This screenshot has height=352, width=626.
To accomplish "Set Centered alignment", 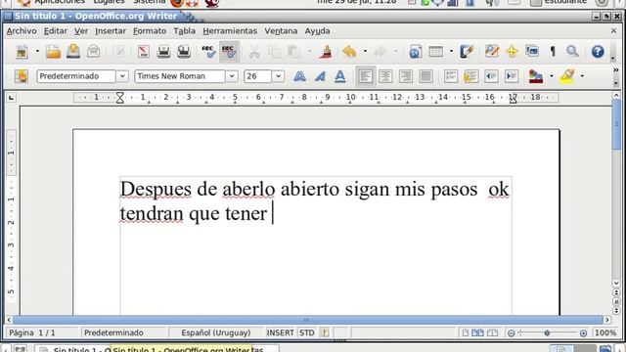I will click(x=385, y=76).
